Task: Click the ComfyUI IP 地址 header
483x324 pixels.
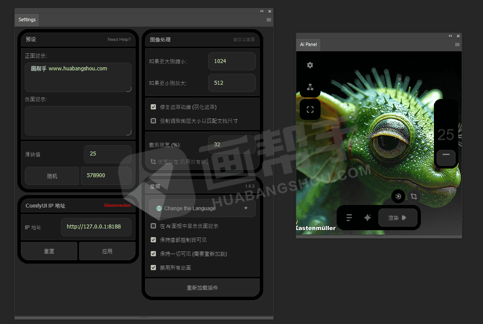Action: tap(45, 206)
